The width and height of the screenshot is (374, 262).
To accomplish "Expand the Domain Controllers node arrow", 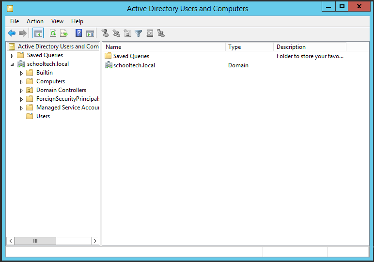I will pos(21,91).
